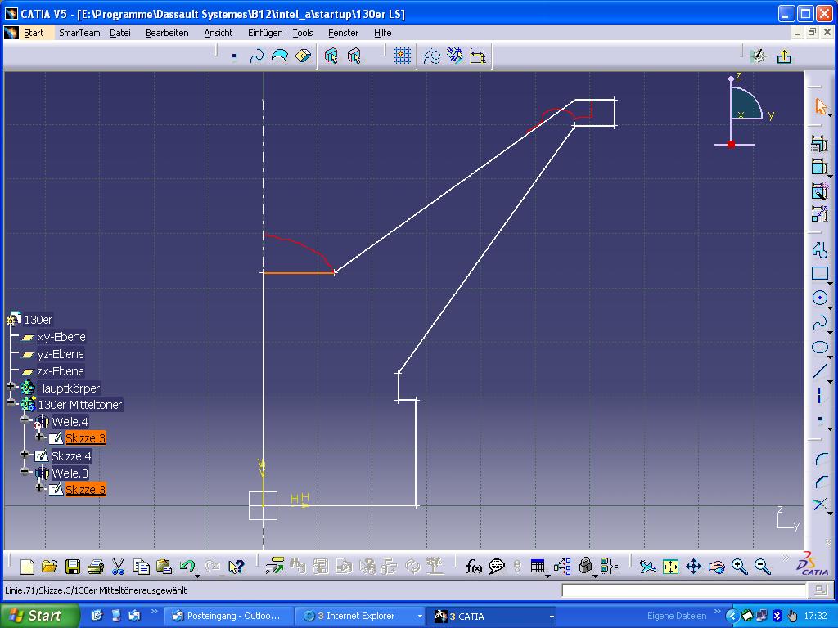Viewport: 838px width, 628px height.
Task: Expand the Skizze.4 tree node
Action: tap(25, 454)
